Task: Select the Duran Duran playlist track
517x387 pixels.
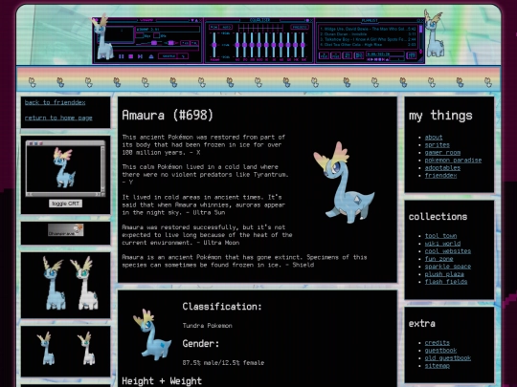Action: (x=368, y=34)
